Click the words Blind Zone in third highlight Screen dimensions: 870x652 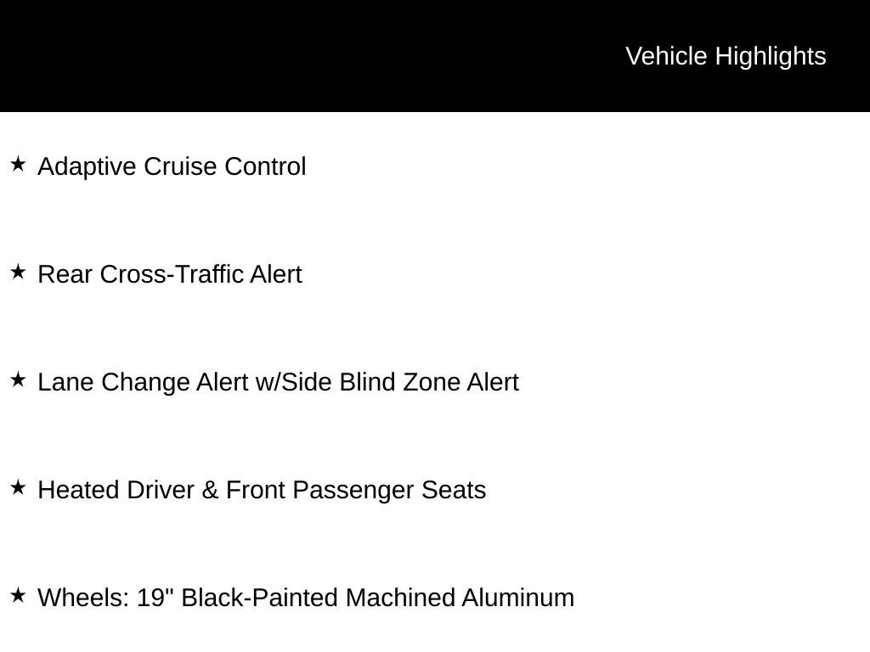click(x=399, y=382)
